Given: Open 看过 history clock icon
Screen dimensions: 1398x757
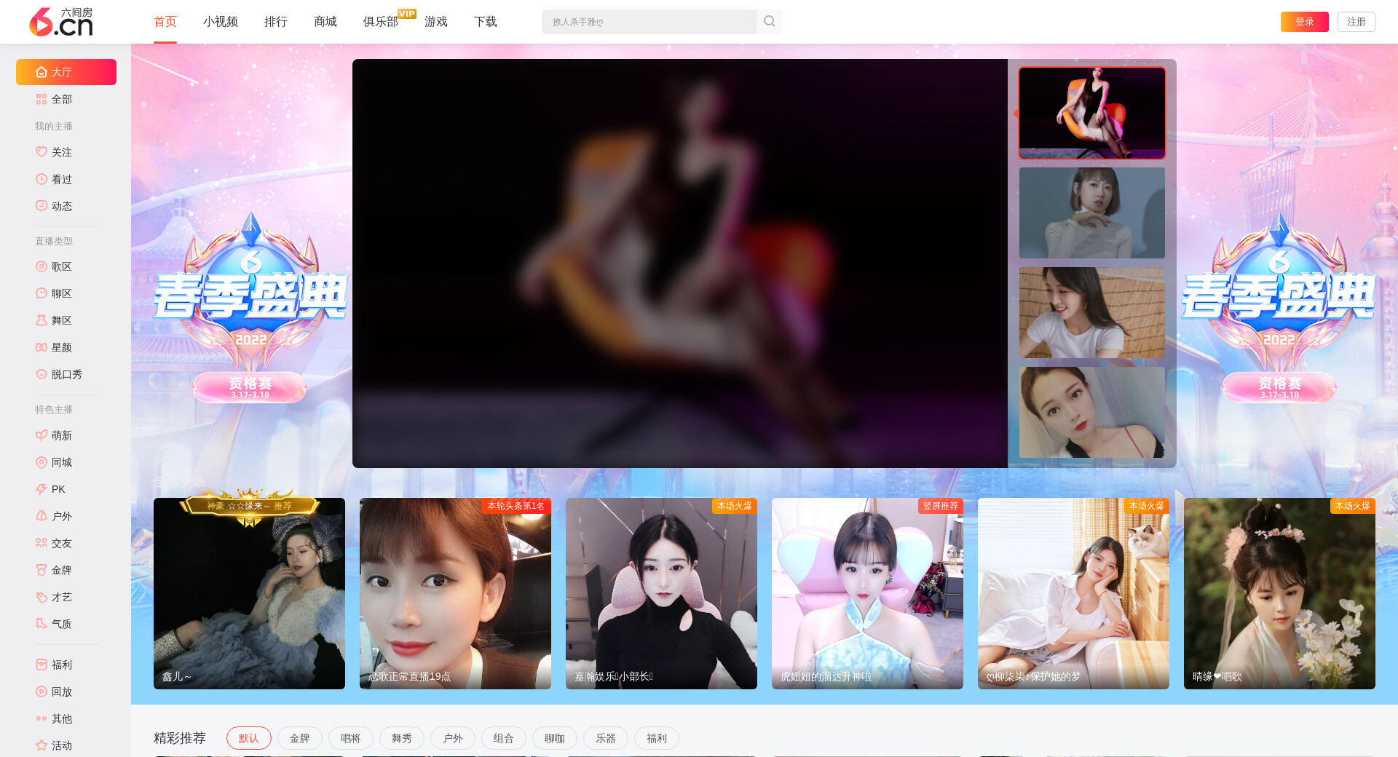Looking at the screenshot, I should [42, 179].
